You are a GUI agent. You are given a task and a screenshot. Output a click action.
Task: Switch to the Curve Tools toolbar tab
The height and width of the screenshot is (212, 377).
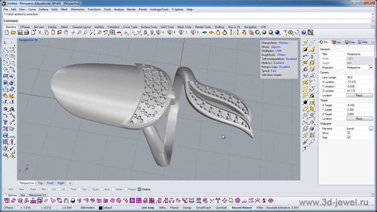click(x=130, y=27)
